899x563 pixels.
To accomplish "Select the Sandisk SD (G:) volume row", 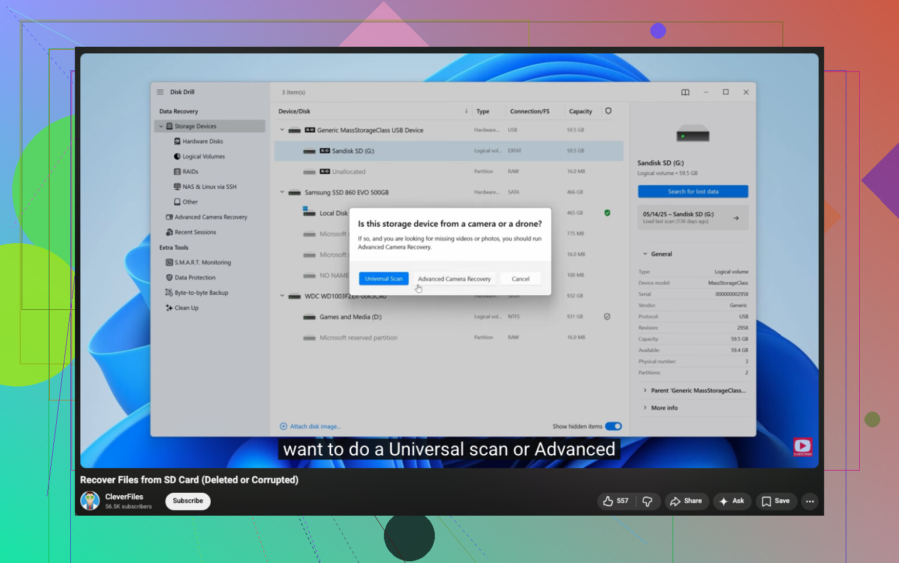I will pos(449,151).
